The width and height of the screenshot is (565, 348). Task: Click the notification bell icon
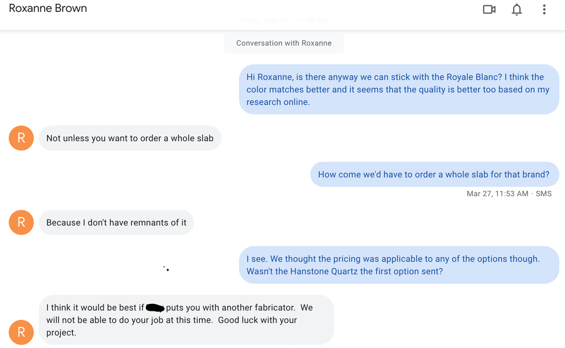pos(516,10)
